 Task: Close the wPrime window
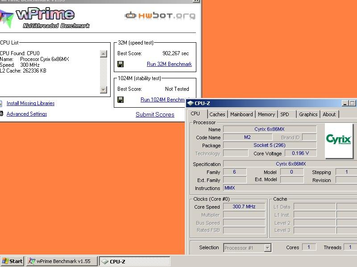point(196,1)
